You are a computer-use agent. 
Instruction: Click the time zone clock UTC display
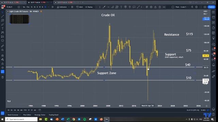[x=193, y=110]
